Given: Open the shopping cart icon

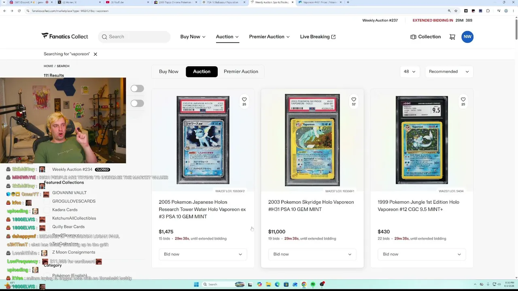Looking at the screenshot, I should pos(452,37).
